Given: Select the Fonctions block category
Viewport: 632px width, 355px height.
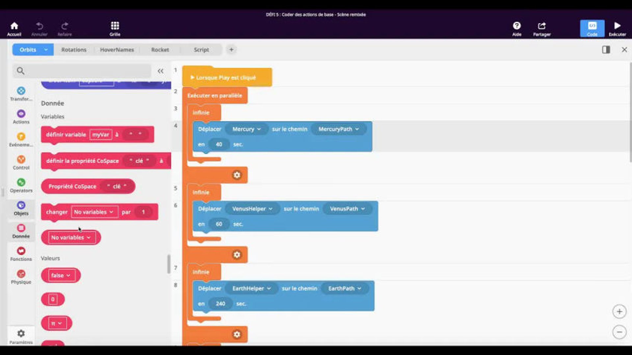Looking at the screenshot, I should (21, 254).
